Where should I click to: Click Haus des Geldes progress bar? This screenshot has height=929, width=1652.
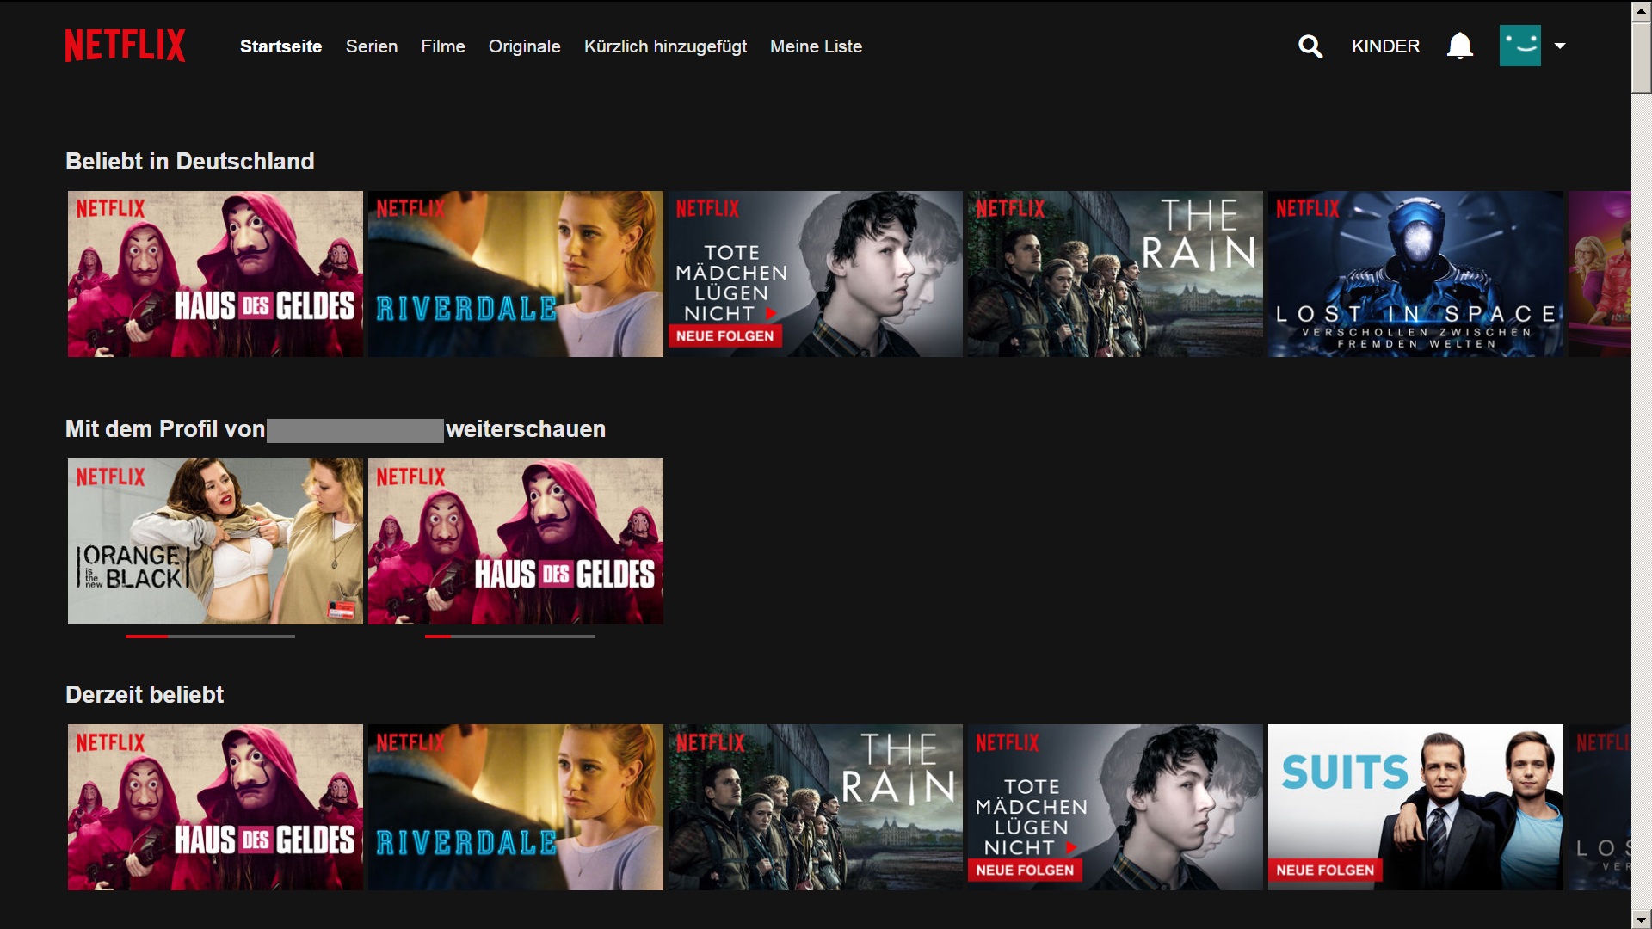tap(509, 637)
